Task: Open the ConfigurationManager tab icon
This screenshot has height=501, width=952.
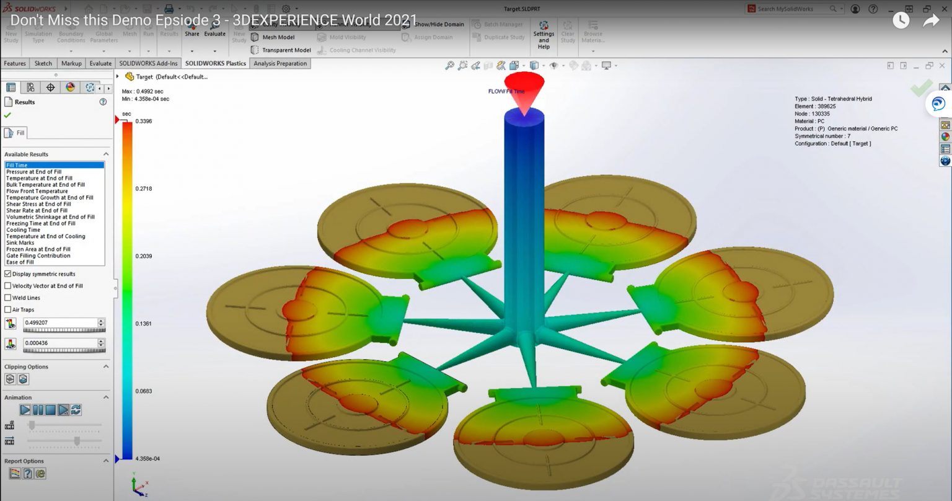Action: 30,87
